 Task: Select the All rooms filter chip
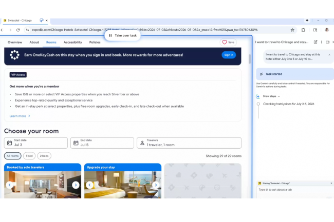tap(13, 156)
